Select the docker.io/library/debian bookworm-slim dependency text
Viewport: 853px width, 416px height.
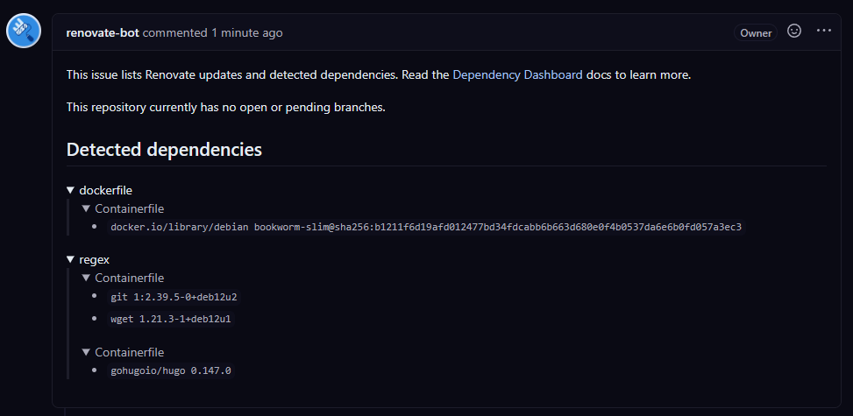[426, 227]
